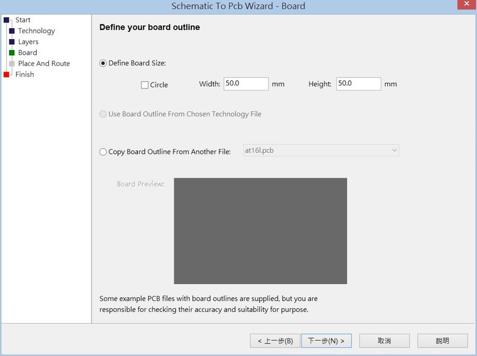The image size is (477, 356).
Task: Cancel the wizard with 取消 button
Action: [x=385, y=341]
